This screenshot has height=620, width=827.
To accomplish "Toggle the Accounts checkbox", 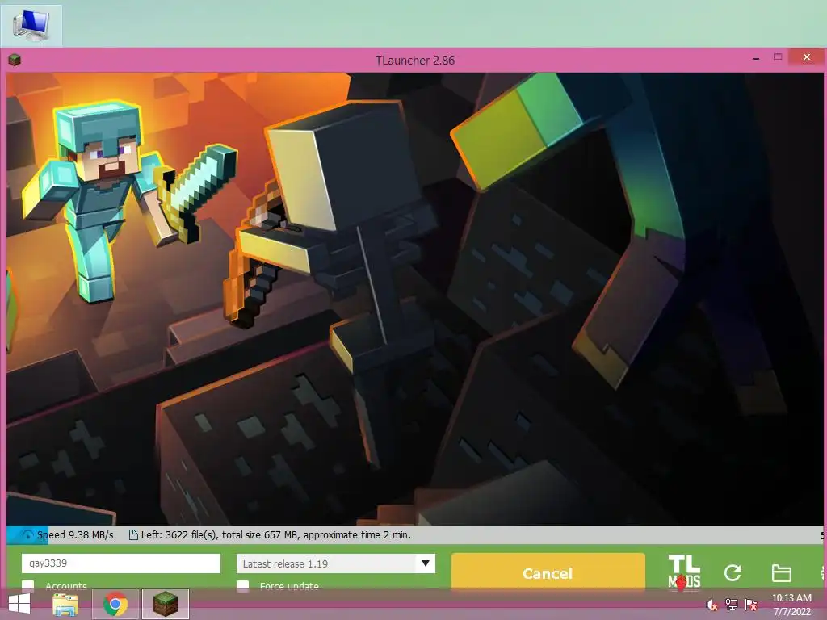I will (x=28, y=586).
